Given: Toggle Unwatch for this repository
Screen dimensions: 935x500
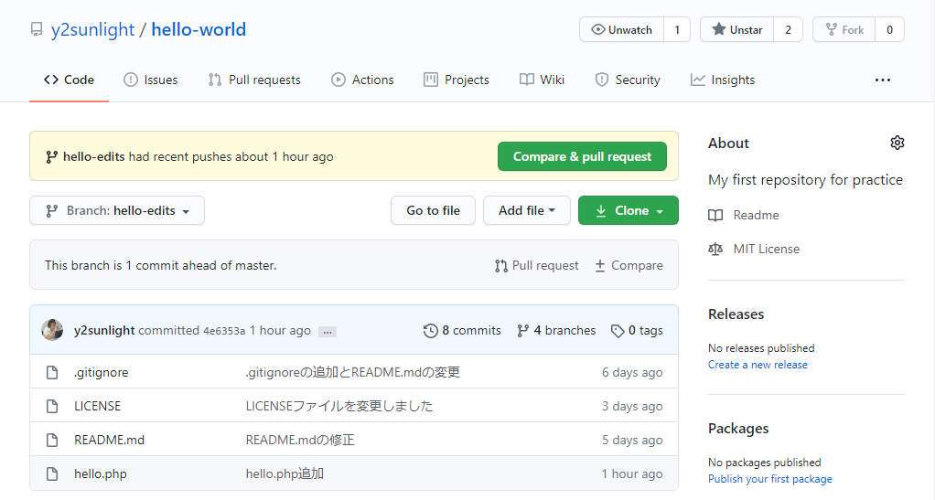Looking at the screenshot, I should pos(622,29).
